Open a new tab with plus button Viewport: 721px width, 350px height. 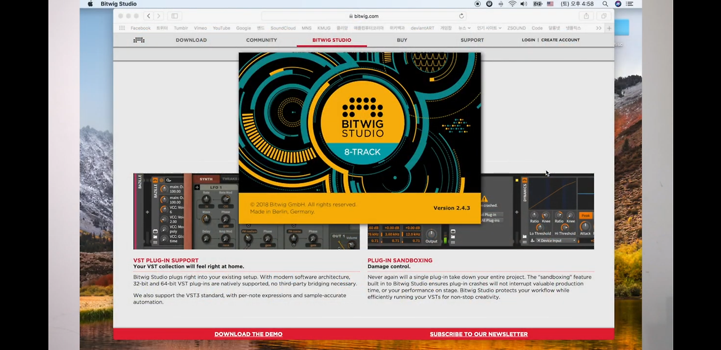tap(609, 28)
